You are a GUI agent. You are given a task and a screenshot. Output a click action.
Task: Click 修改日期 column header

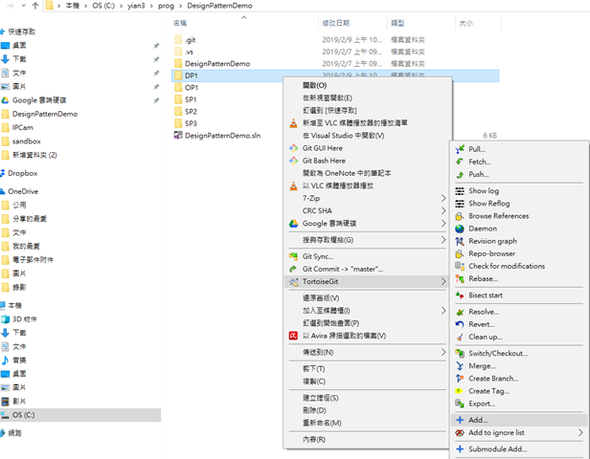click(335, 23)
